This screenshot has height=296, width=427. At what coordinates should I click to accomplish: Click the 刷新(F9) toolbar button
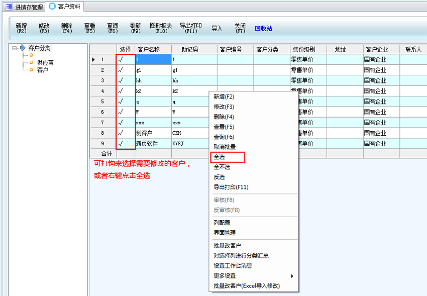[135, 28]
